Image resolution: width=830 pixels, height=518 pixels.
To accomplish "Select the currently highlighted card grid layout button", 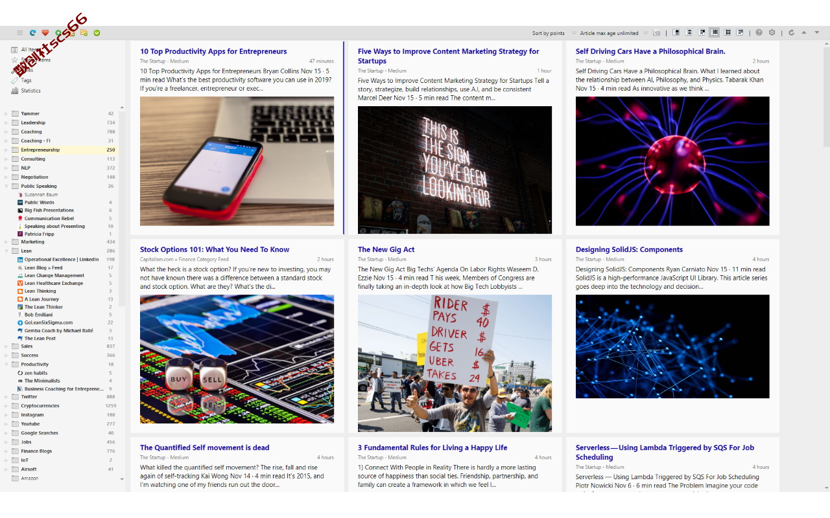I will (x=715, y=32).
